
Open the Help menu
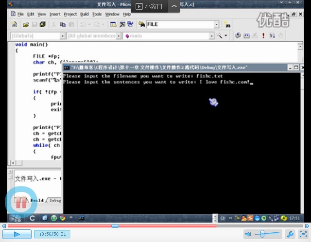click(x=127, y=14)
